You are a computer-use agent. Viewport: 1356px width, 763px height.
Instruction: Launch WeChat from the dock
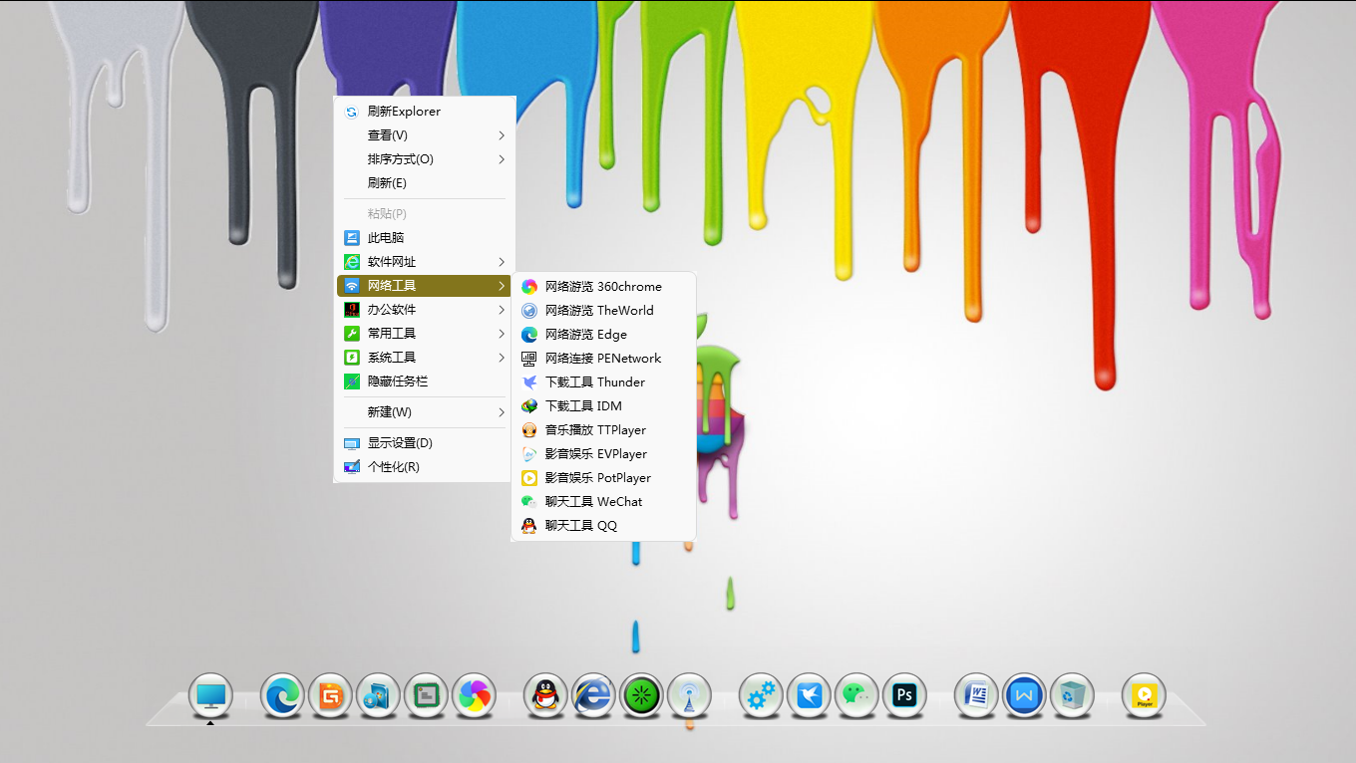856,695
